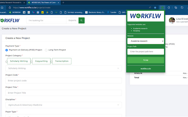Open the Experts search scope selector

click(x=73, y=20)
